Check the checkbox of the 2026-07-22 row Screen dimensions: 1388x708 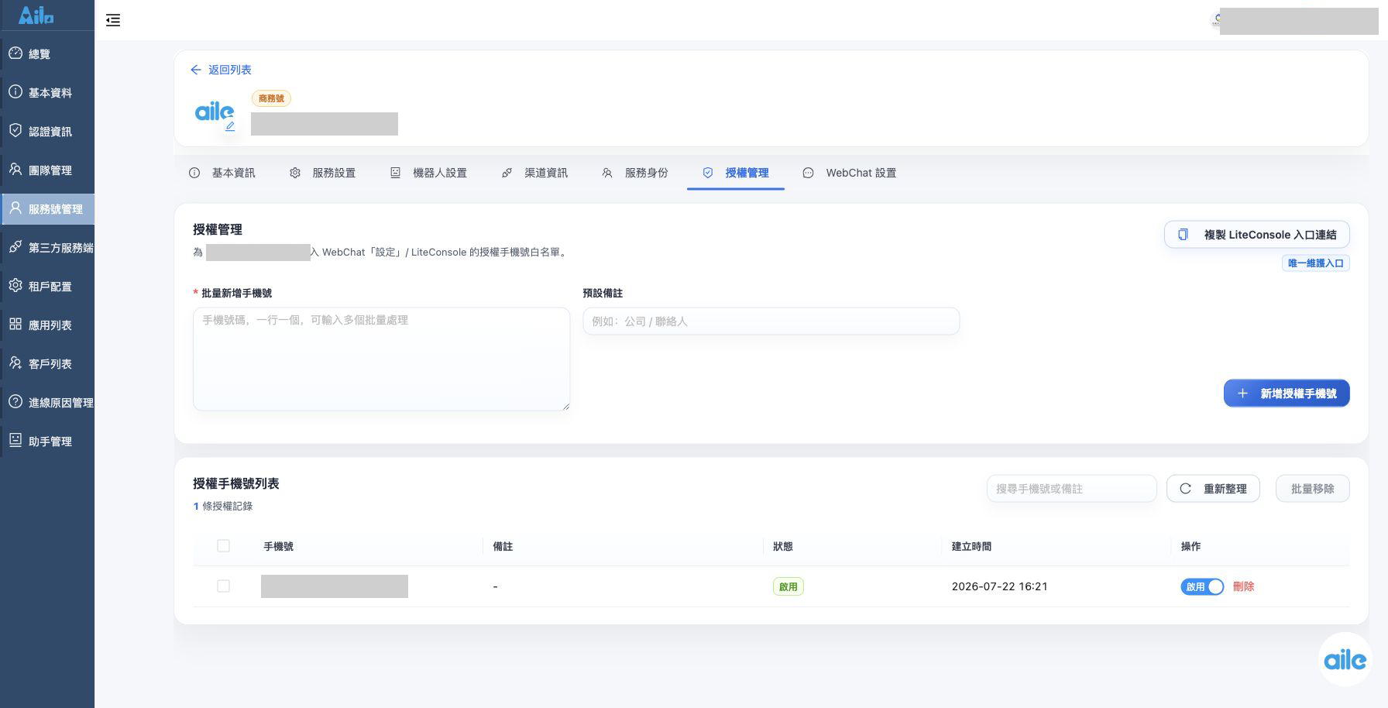pos(223,586)
